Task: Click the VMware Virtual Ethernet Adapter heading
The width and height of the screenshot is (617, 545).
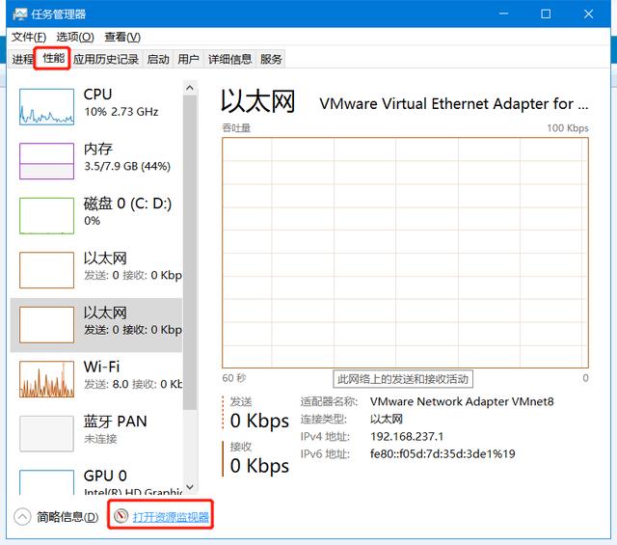Action: click(x=454, y=104)
